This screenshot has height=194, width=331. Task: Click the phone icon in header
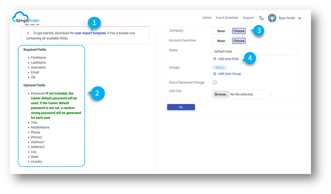click(262, 18)
